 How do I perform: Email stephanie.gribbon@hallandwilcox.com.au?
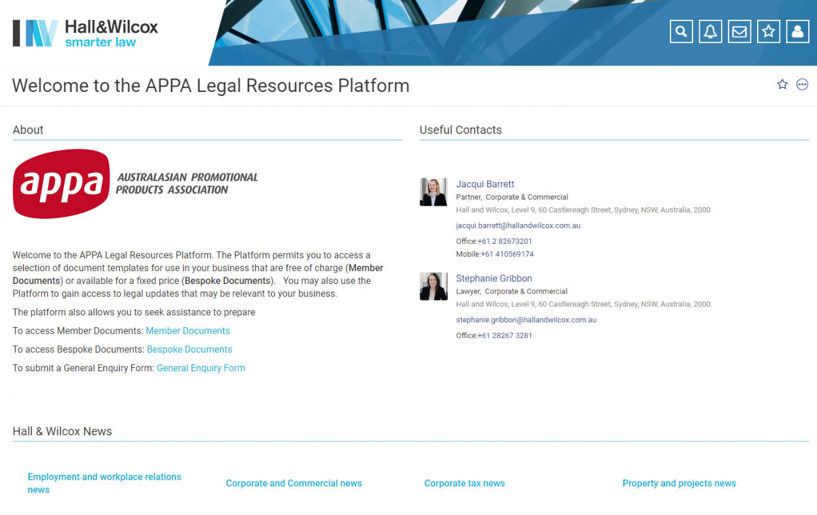(526, 319)
